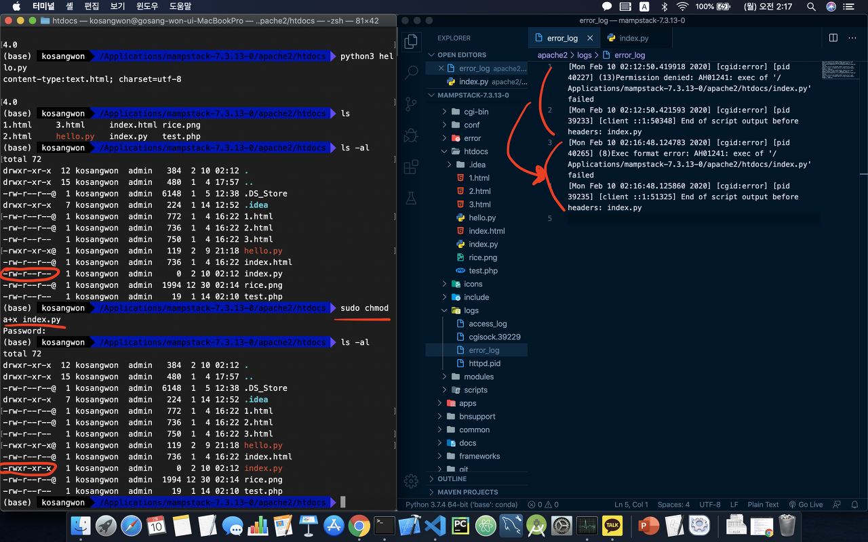This screenshot has height=542, width=868.
Task: Click the errors and warnings count in status bar
Action: 542,505
